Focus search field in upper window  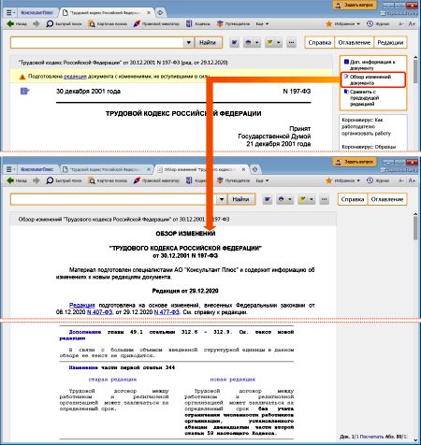(97, 42)
